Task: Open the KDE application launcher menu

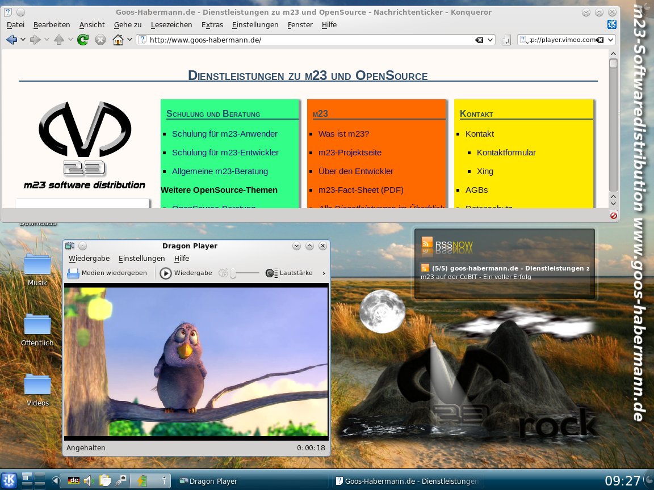Action: pyautogui.click(x=9, y=481)
